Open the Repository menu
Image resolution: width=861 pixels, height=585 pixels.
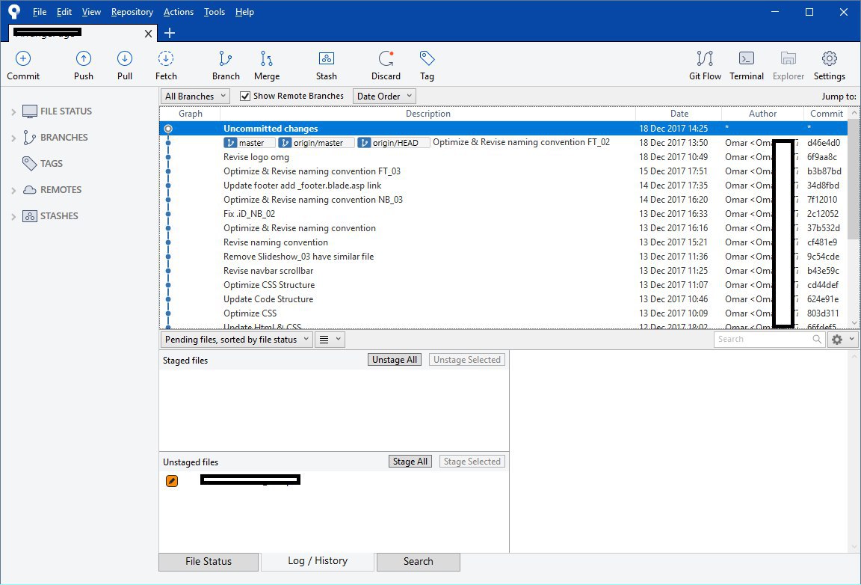(x=132, y=12)
